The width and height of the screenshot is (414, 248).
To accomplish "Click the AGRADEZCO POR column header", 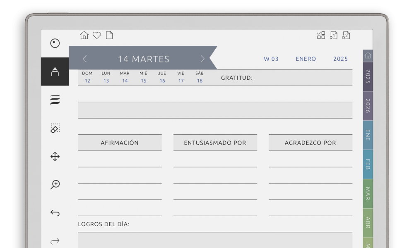I will (310, 143).
